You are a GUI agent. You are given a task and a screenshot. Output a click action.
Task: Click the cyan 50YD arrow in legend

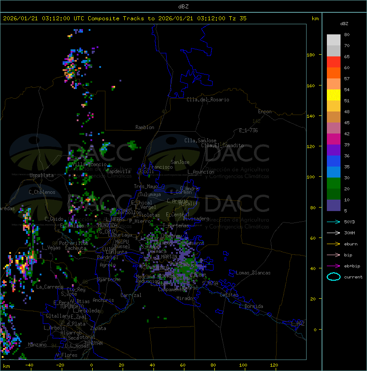click(x=333, y=222)
